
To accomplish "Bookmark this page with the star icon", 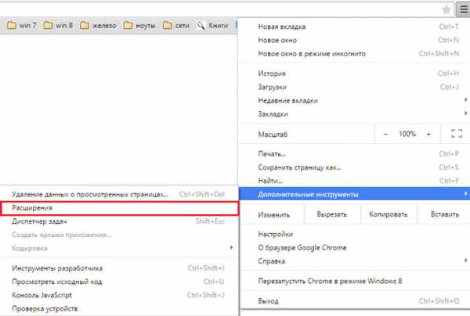I will [446, 9].
